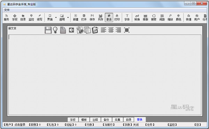Switch to the 模板 tab
209x129 pixels.
click(84, 120)
